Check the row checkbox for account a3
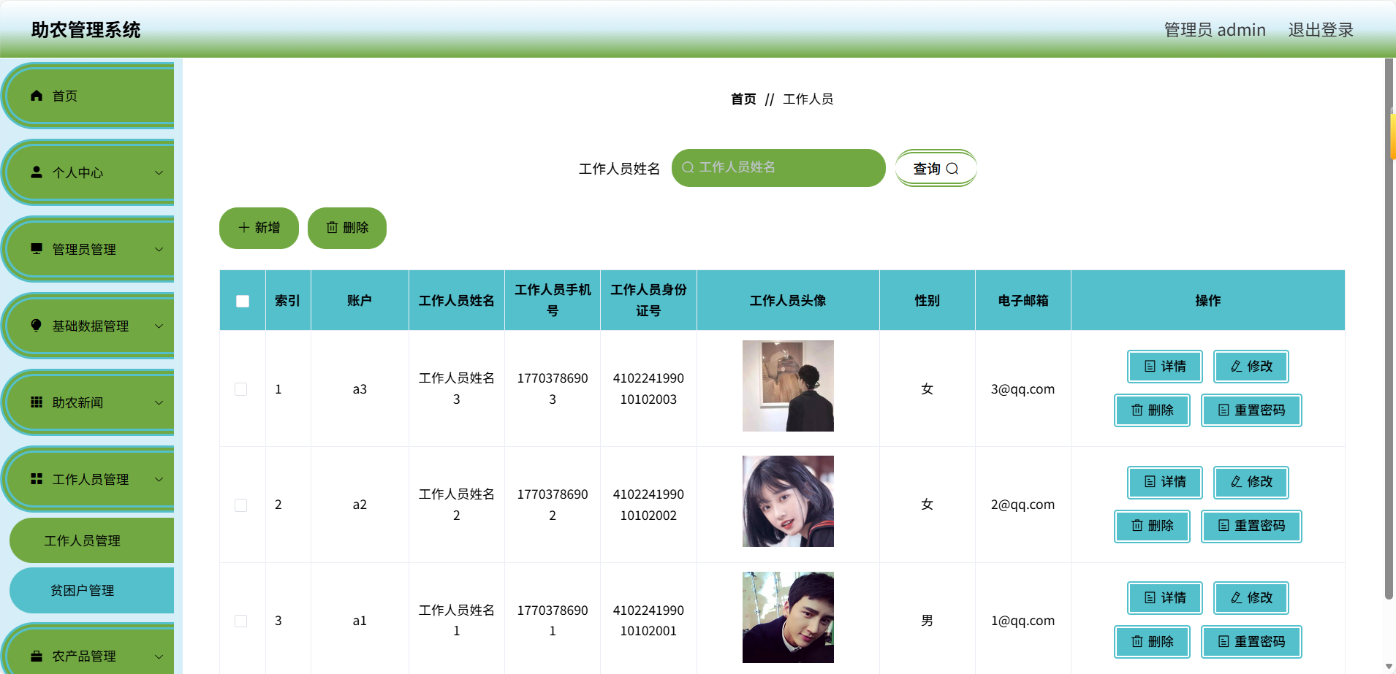 click(x=240, y=389)
